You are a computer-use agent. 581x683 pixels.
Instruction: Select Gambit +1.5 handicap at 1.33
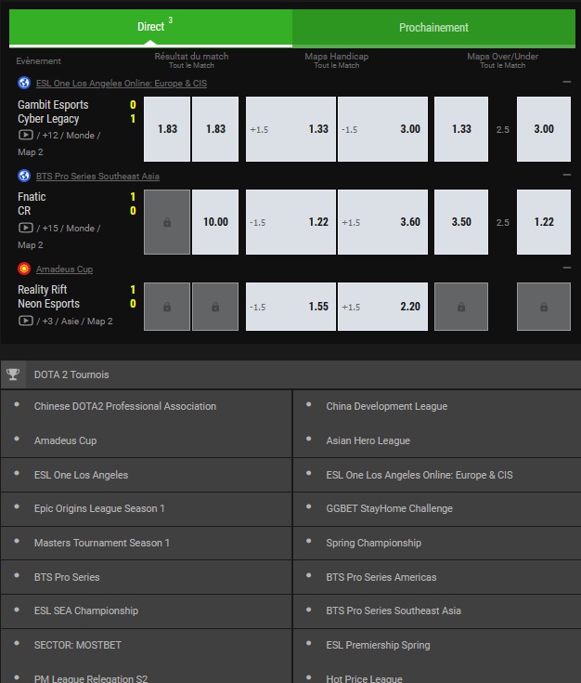[290, 129]
